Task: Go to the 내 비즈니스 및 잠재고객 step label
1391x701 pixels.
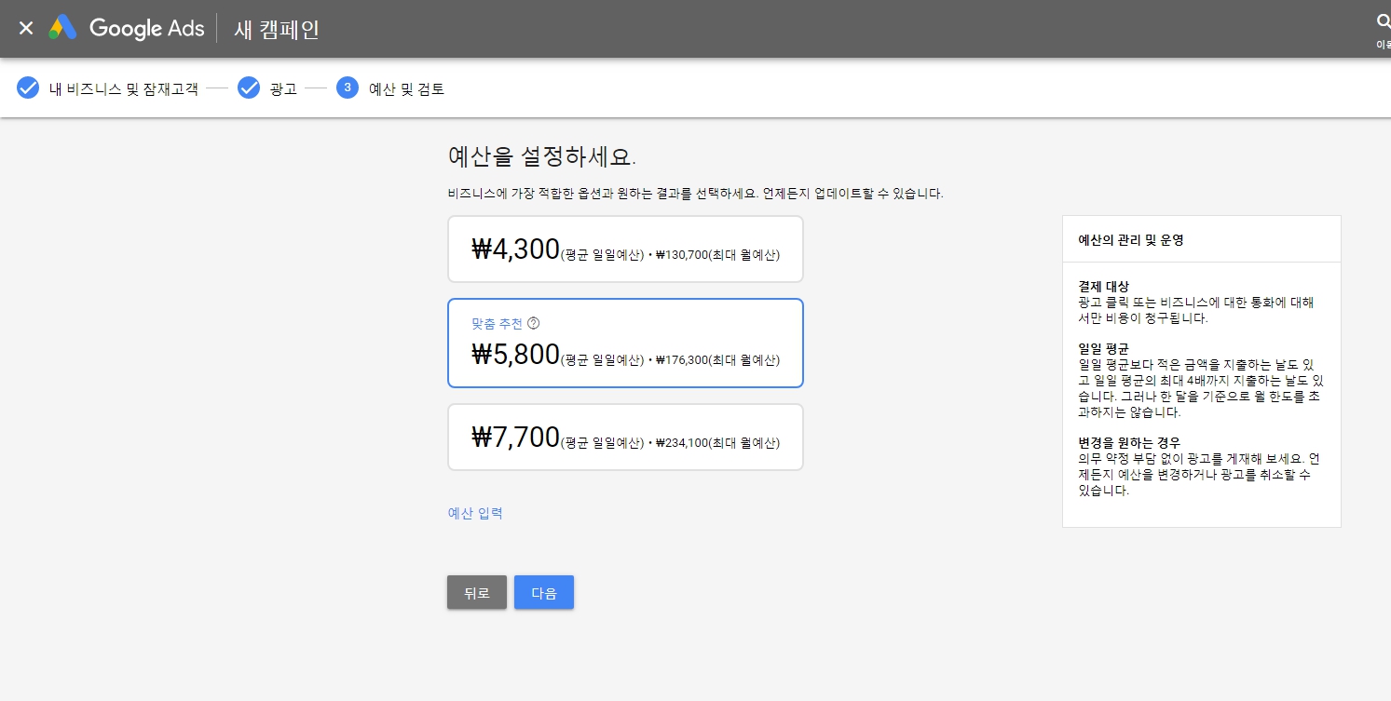Action: click(x=123, y=89)
